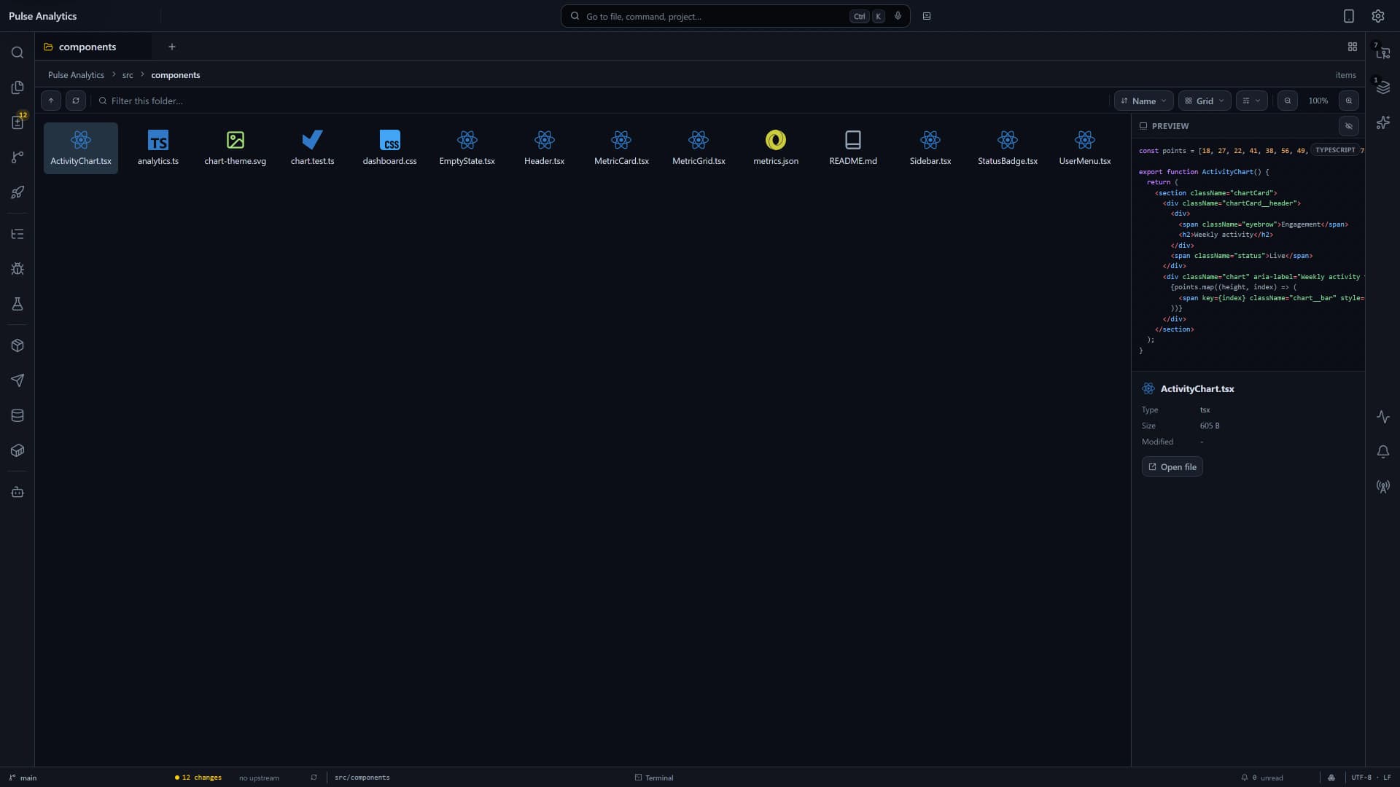This screenshot has height=787, width=1400.
Task: Open the files explorer sidebar icon
Action: (x=17, y=87)
